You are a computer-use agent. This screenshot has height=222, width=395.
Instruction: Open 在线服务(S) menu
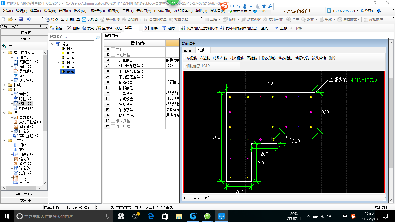(183, 11)
